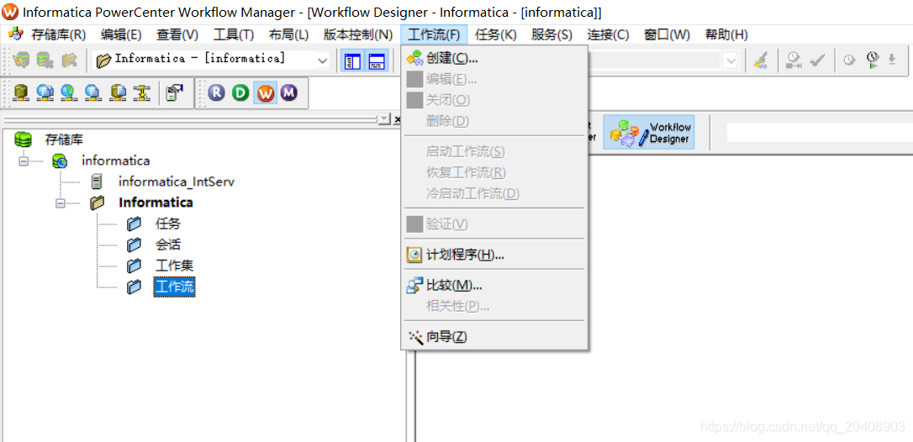Open the workflow name dropdown arrow in toolbar
This screenshot has width=913, height=442.
(x=731, y=60)
